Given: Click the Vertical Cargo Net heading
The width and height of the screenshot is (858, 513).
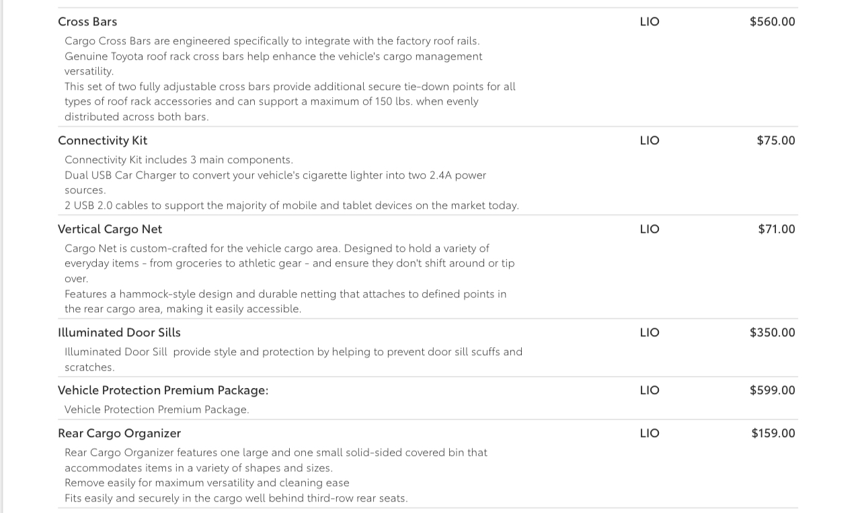Looking at the screenshot, I should 110,229.
